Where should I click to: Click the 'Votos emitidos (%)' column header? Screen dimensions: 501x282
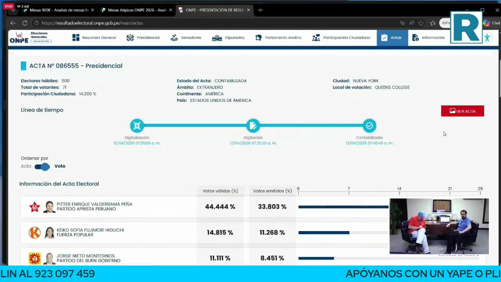click(x=272, y=191)
